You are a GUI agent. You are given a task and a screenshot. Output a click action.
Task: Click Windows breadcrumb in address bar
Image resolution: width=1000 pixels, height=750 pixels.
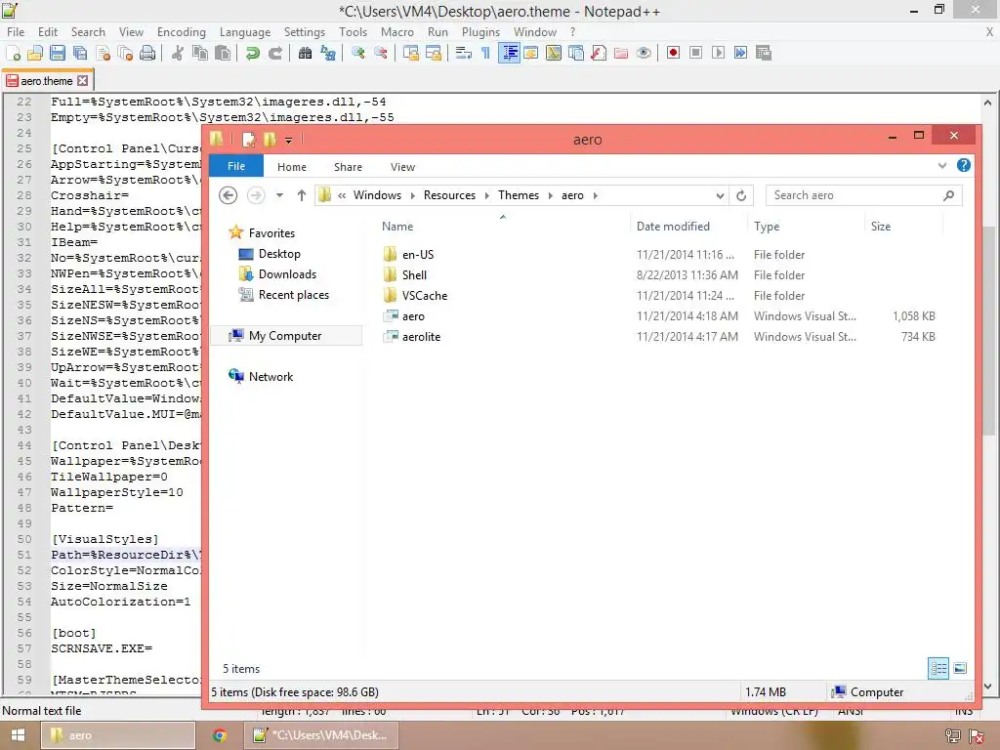coord(377,195)
